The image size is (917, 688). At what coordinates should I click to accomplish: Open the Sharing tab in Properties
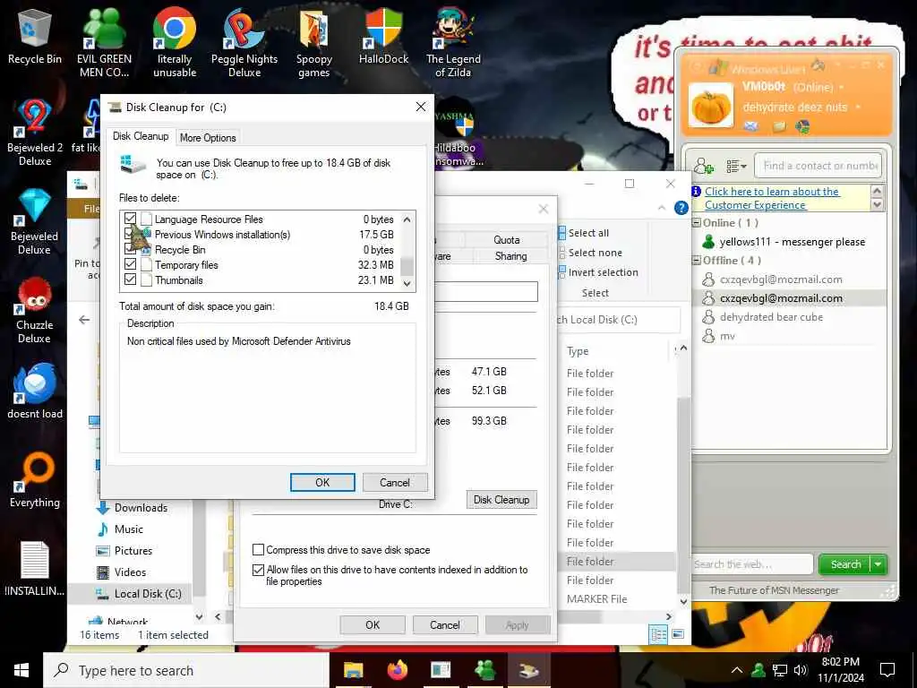(510, 255)
